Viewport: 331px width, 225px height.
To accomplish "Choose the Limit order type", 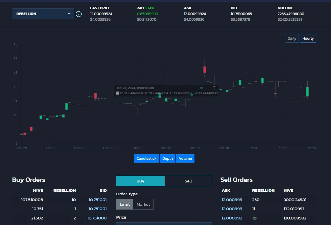I will [125, 204].
